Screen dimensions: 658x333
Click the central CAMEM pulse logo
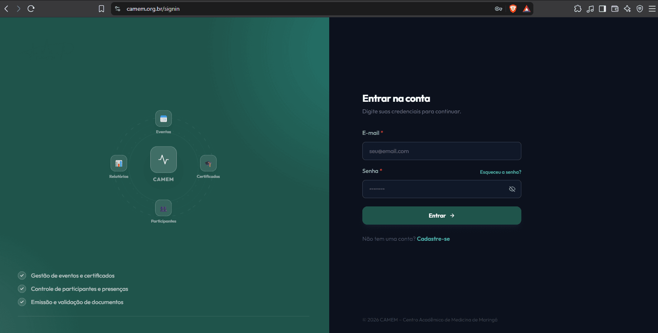[164, 160]
